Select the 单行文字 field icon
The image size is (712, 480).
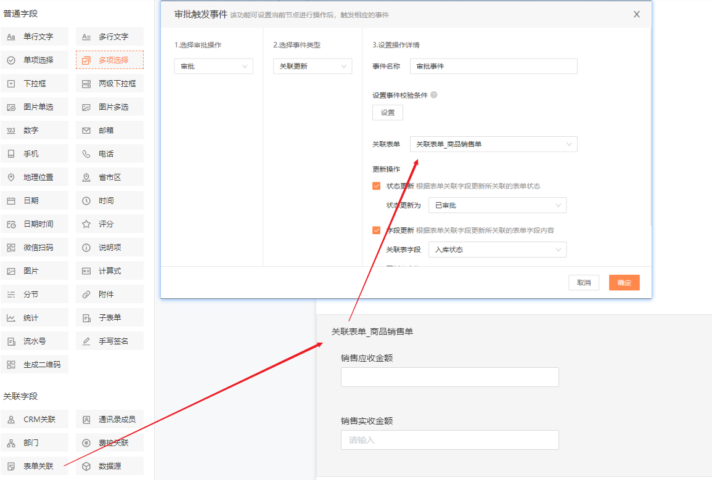point(11,37)
